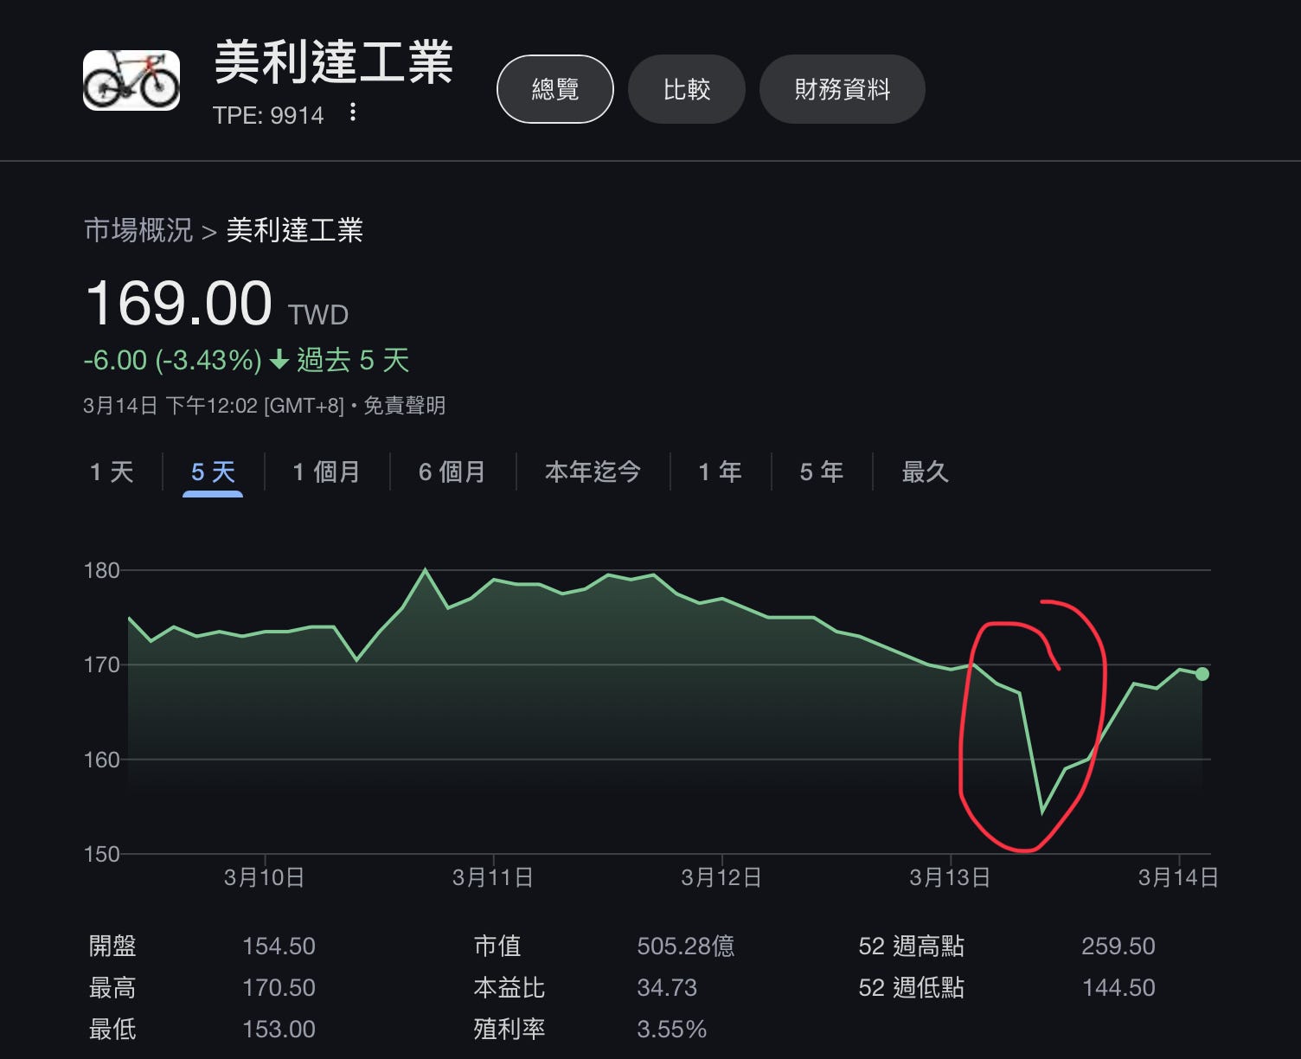This screenshot has height=1059, width=1301.
Task: Click the 3月11日 date axis label
Action: [x=492, y=877]
